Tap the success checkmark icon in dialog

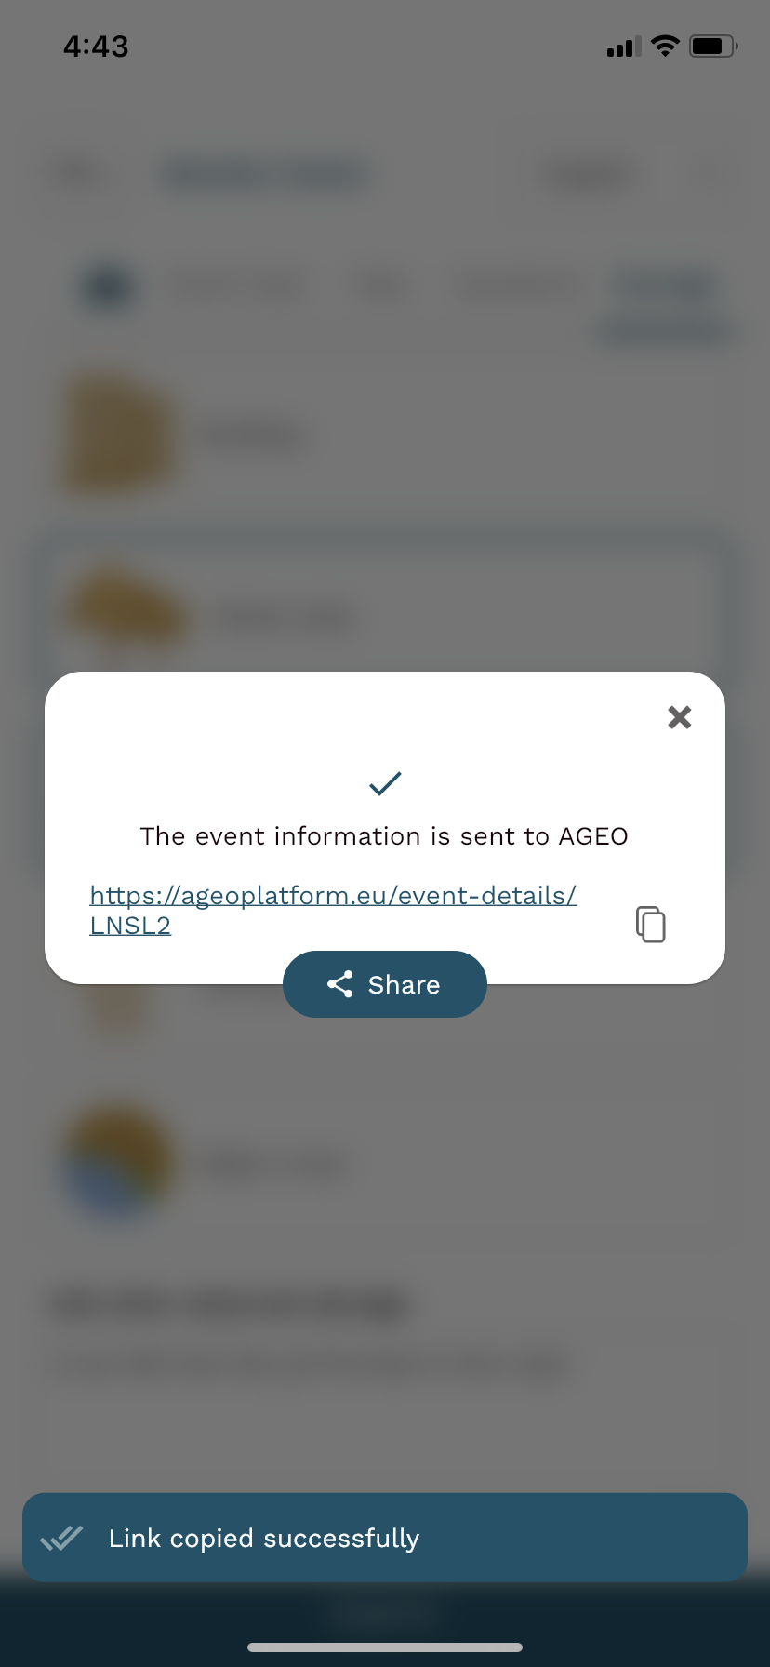[x=385, y=783]
